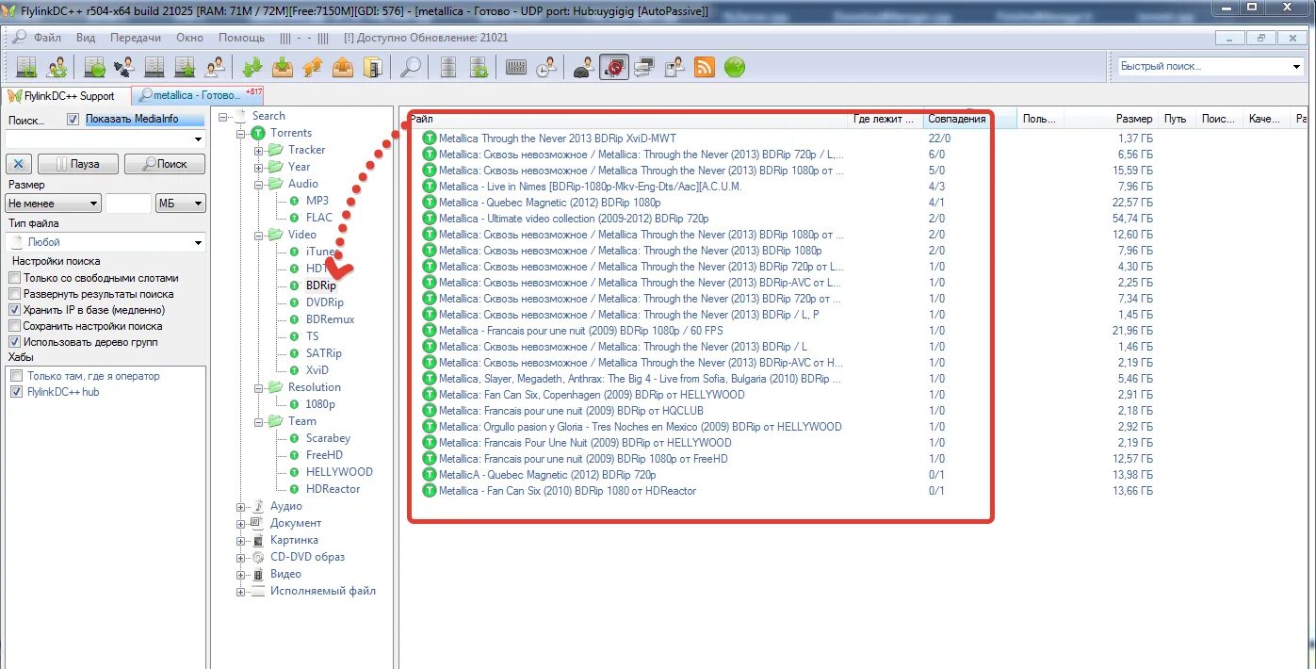Open the Окно menu
The width and height of the screenshot is (1316, 669).
[189, 38]
